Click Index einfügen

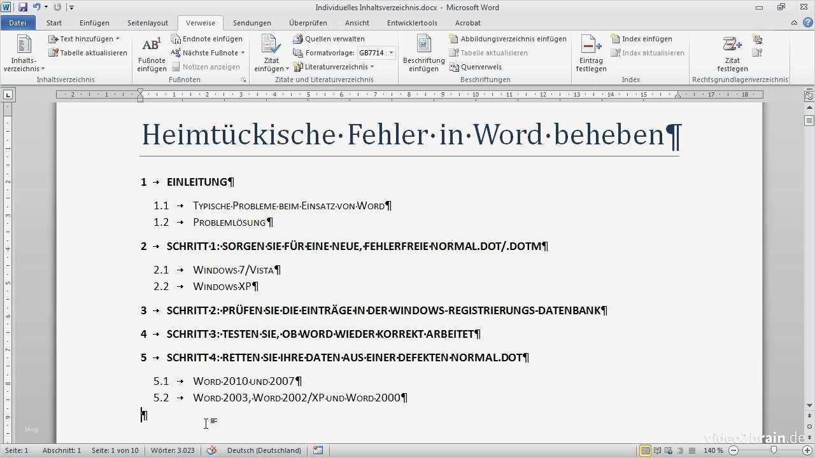tap(641, 39)
